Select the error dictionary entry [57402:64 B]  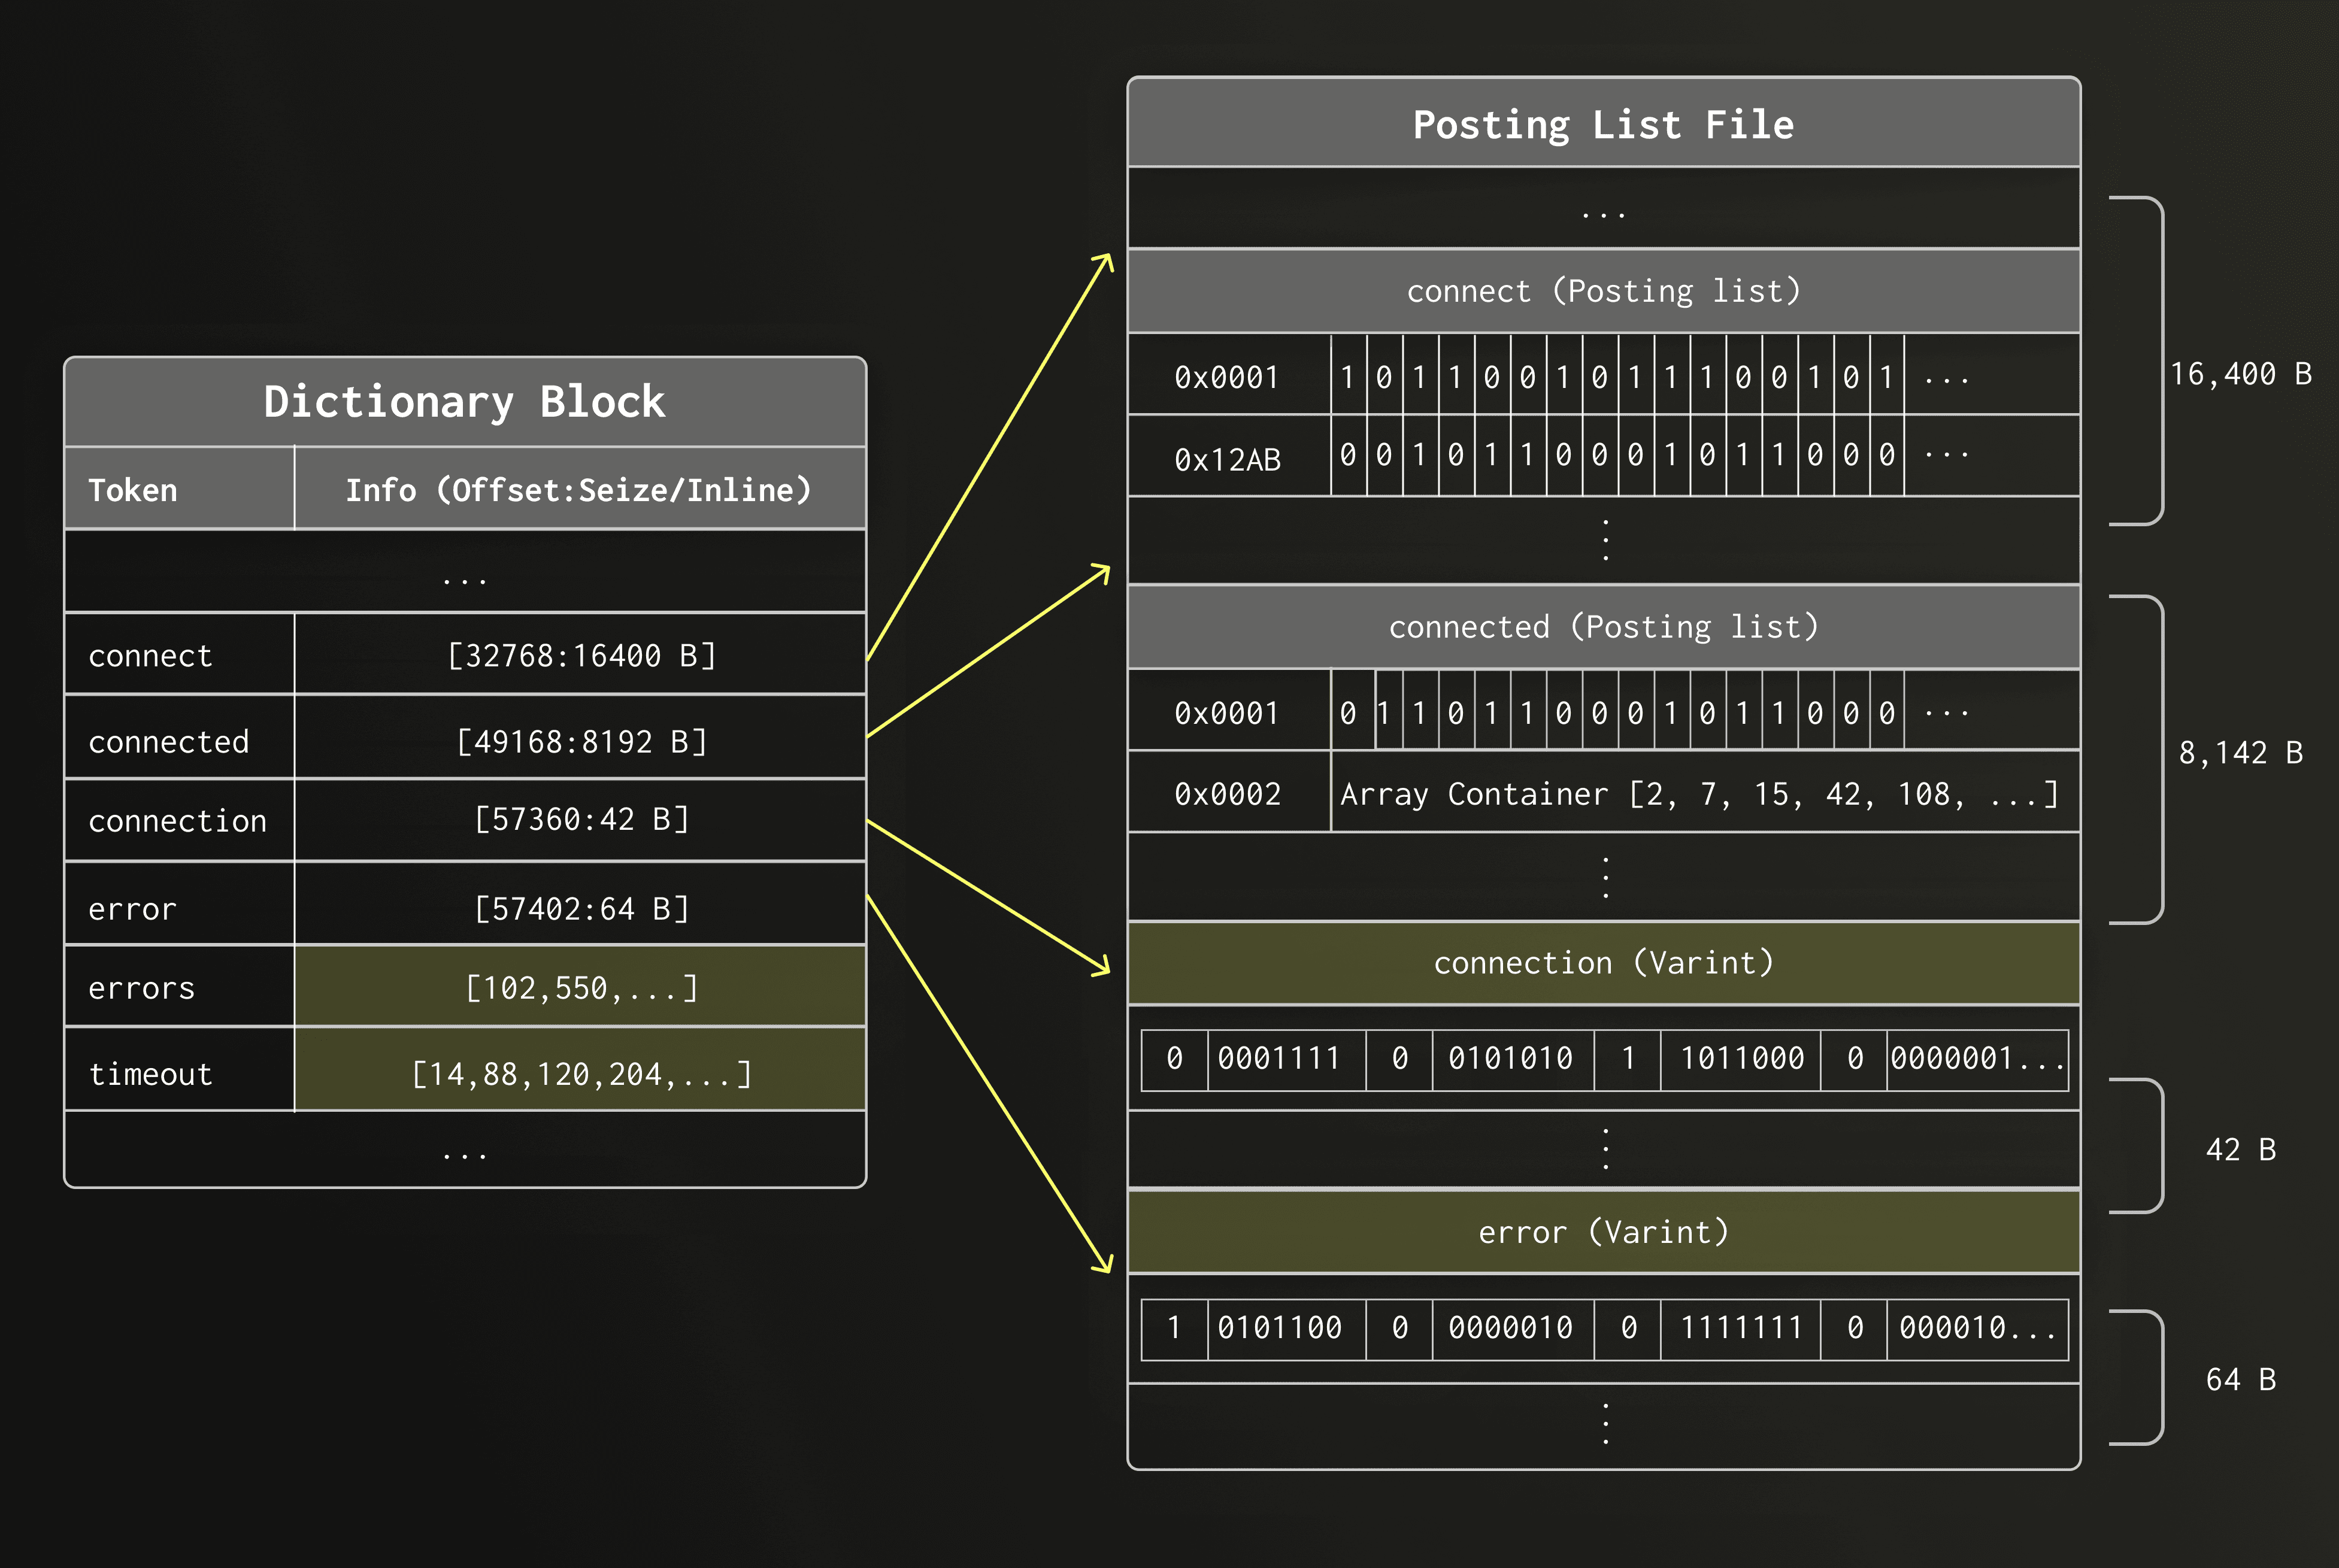(580, 908)
